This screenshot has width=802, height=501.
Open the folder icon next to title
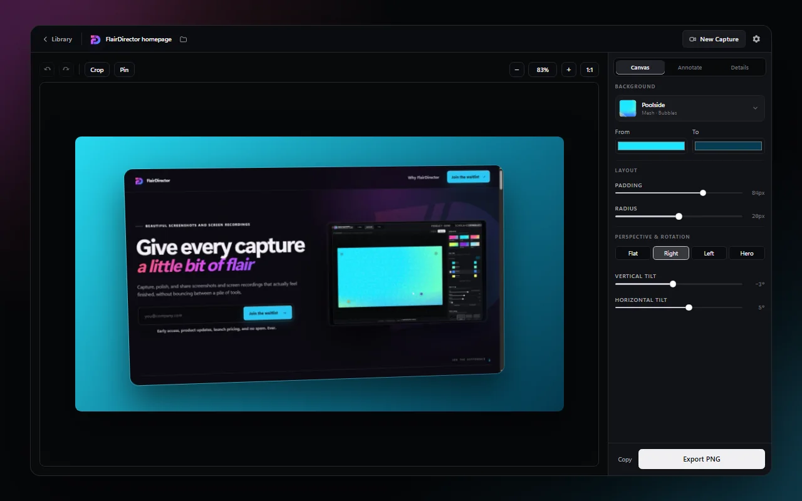point(184,39)
